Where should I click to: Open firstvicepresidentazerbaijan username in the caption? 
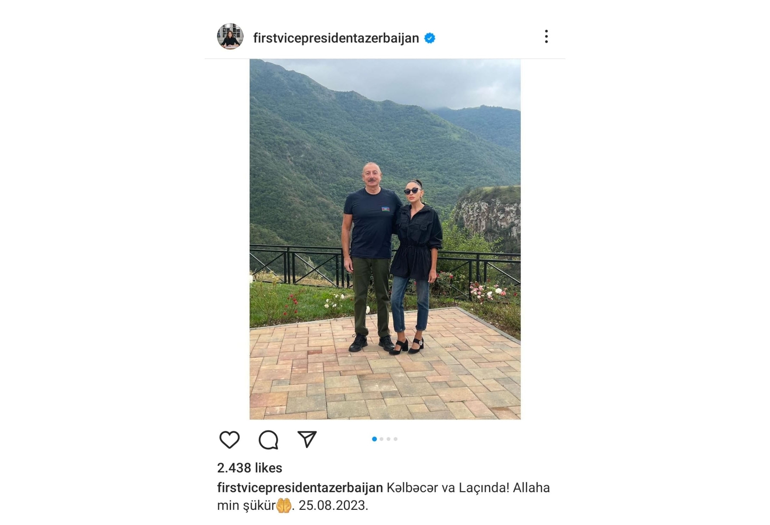pyautogui.click(x=300, y=488)
